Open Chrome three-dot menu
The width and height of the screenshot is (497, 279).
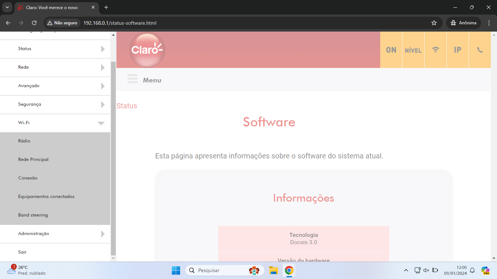pyautogui.click(x=489, y=23)
